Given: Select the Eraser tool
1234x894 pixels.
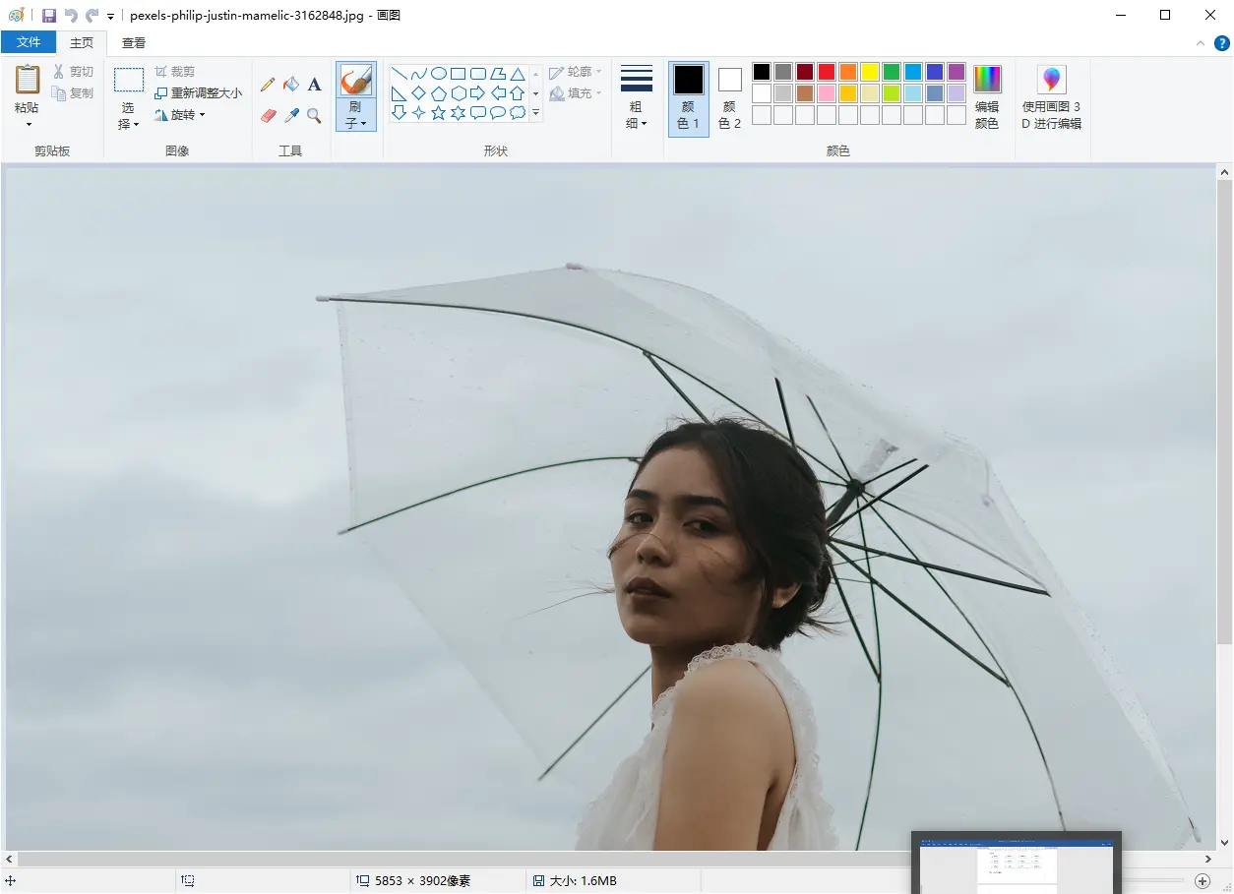Looking at the screenshot, I should click(x=268, y=116).
